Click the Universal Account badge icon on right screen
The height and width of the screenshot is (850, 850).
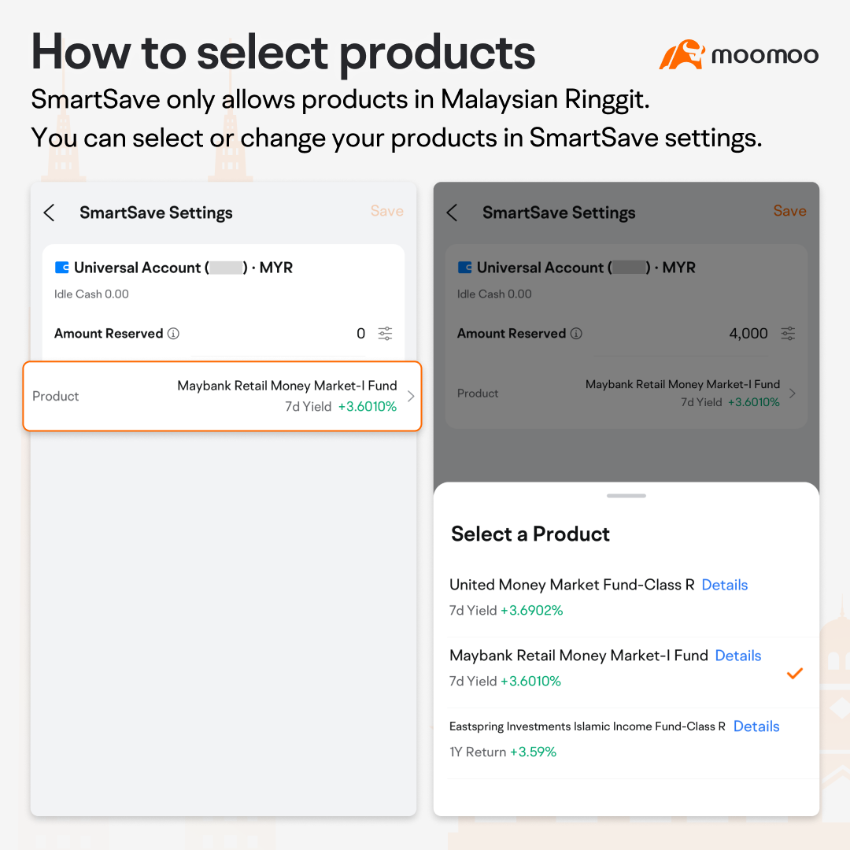pos(464,268)
